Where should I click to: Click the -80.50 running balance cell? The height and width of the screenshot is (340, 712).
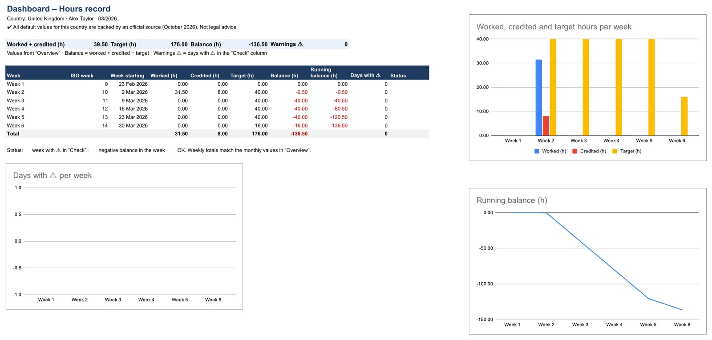[340, 109]
